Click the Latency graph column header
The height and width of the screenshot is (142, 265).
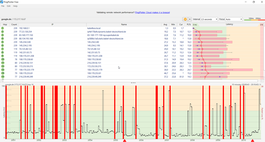[x=229, y=24]
